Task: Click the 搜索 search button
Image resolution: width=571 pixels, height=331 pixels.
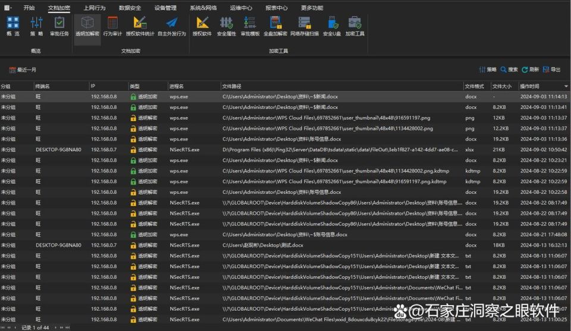Action: tap(509, 69)
